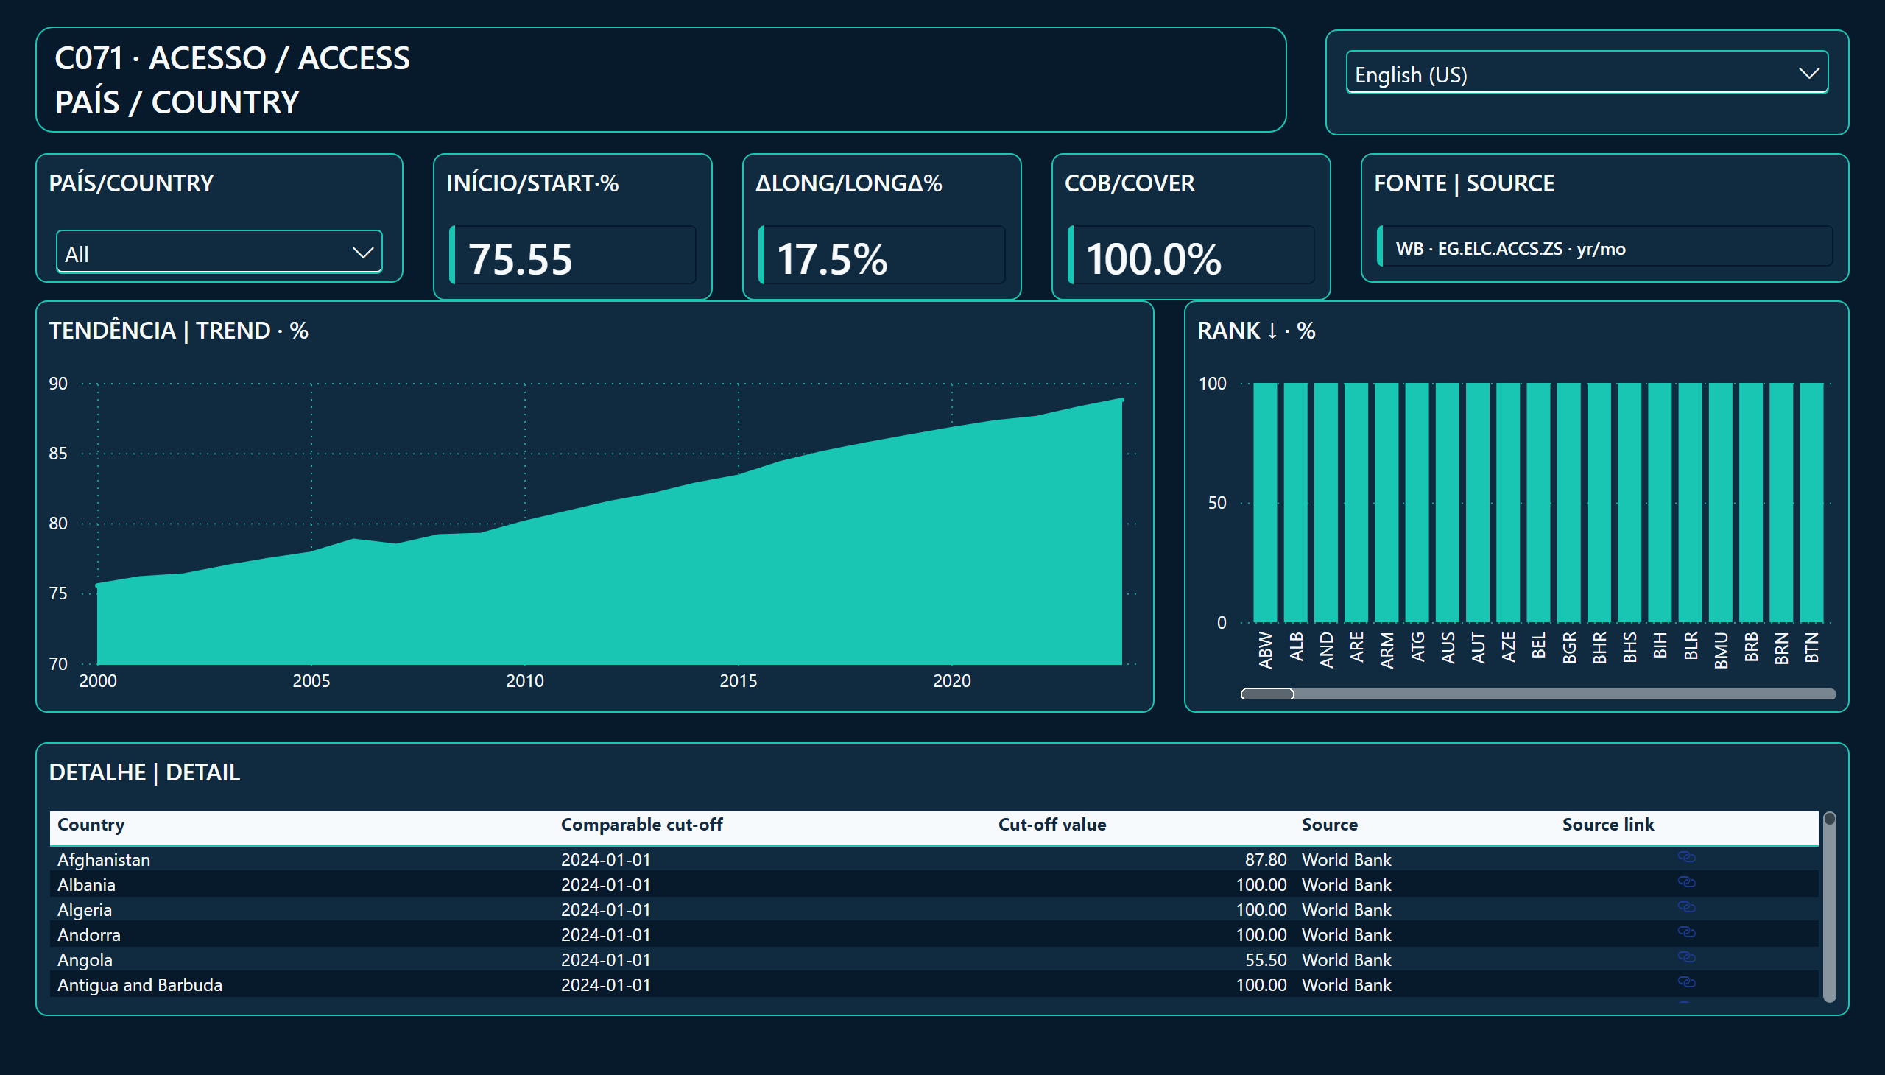Viewport: 1885px width, 1075px height.
Task: Click Angola's 55.50 cut-off value
Action: [1266, 961]
